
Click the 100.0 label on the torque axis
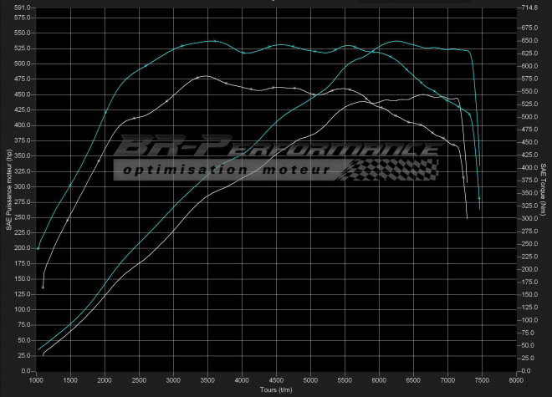(529, 320)
